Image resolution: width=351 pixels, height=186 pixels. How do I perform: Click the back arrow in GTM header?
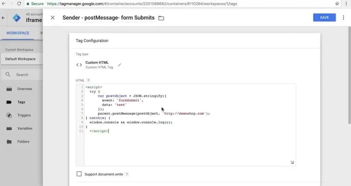[x=3, y=18]
